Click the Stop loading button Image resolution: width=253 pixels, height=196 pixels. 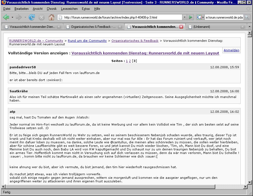41,17
